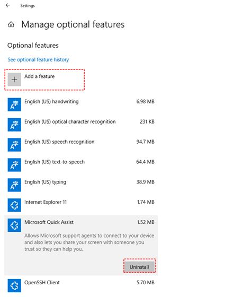Click the English (US) handwriting language icon
This screenshot has height=297, width=251.
14,104
